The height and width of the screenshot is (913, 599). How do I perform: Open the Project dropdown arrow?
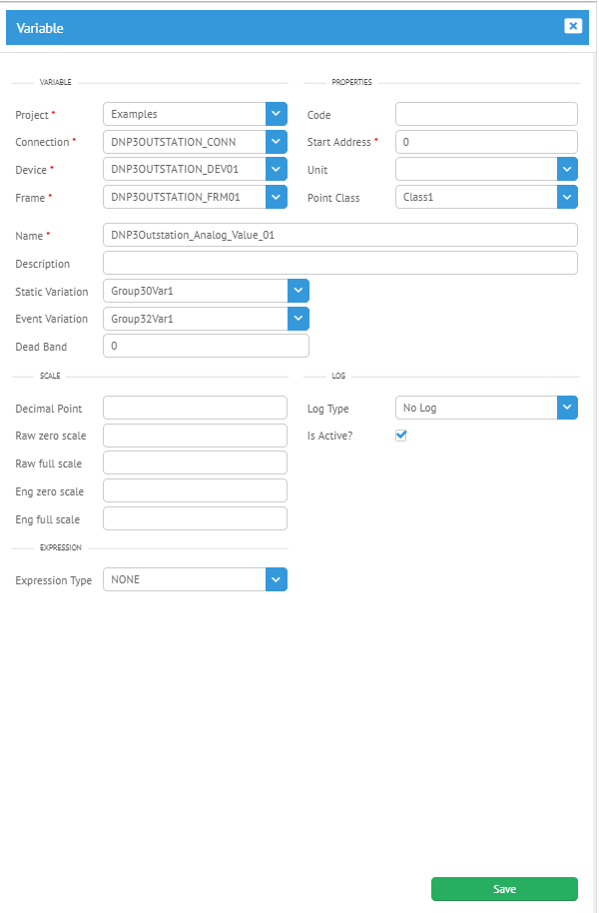point(277,114)
